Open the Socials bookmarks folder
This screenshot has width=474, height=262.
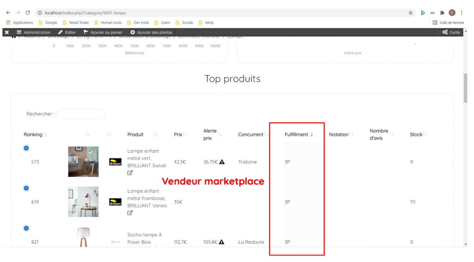click(x=184, y=22)
